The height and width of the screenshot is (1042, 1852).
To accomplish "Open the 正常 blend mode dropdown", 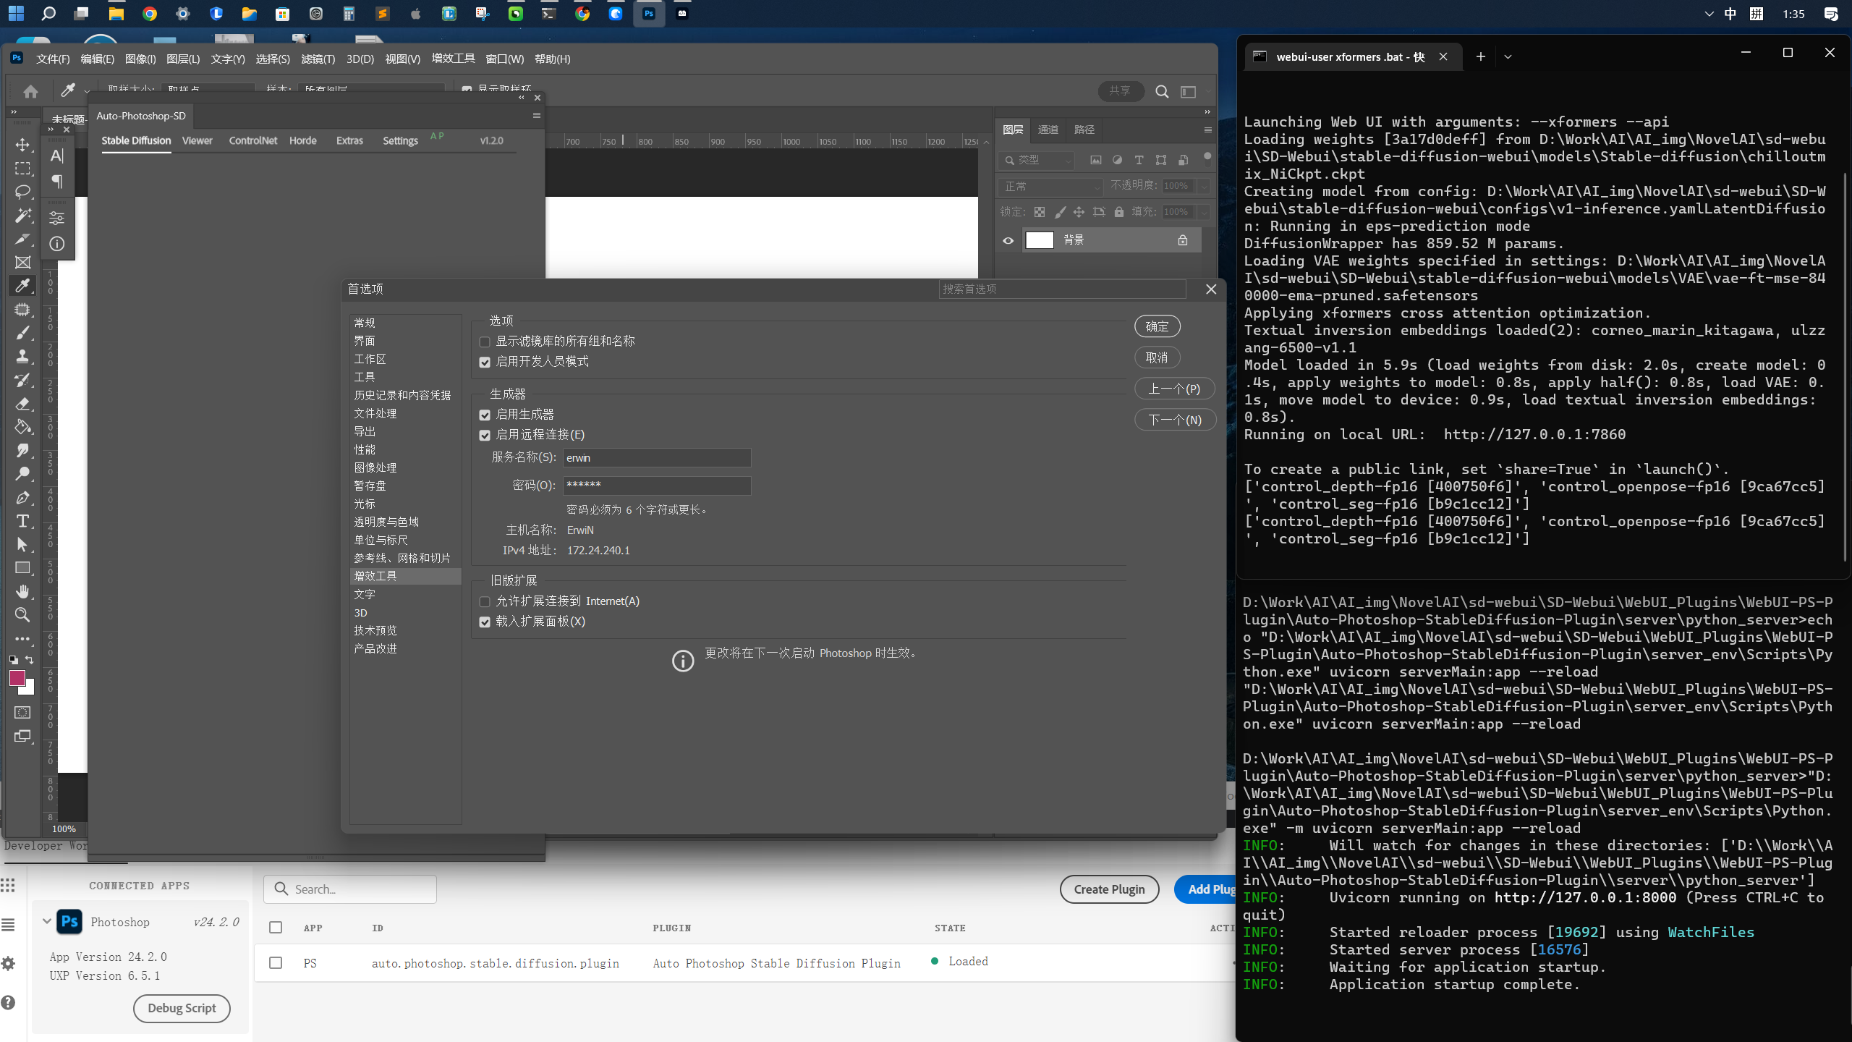I will [x=1051, y=187].
